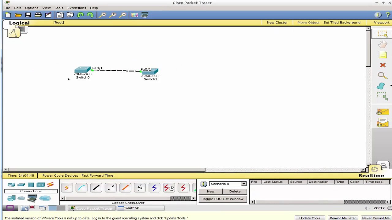Choose the Console cable connection

tap(81, 188)
